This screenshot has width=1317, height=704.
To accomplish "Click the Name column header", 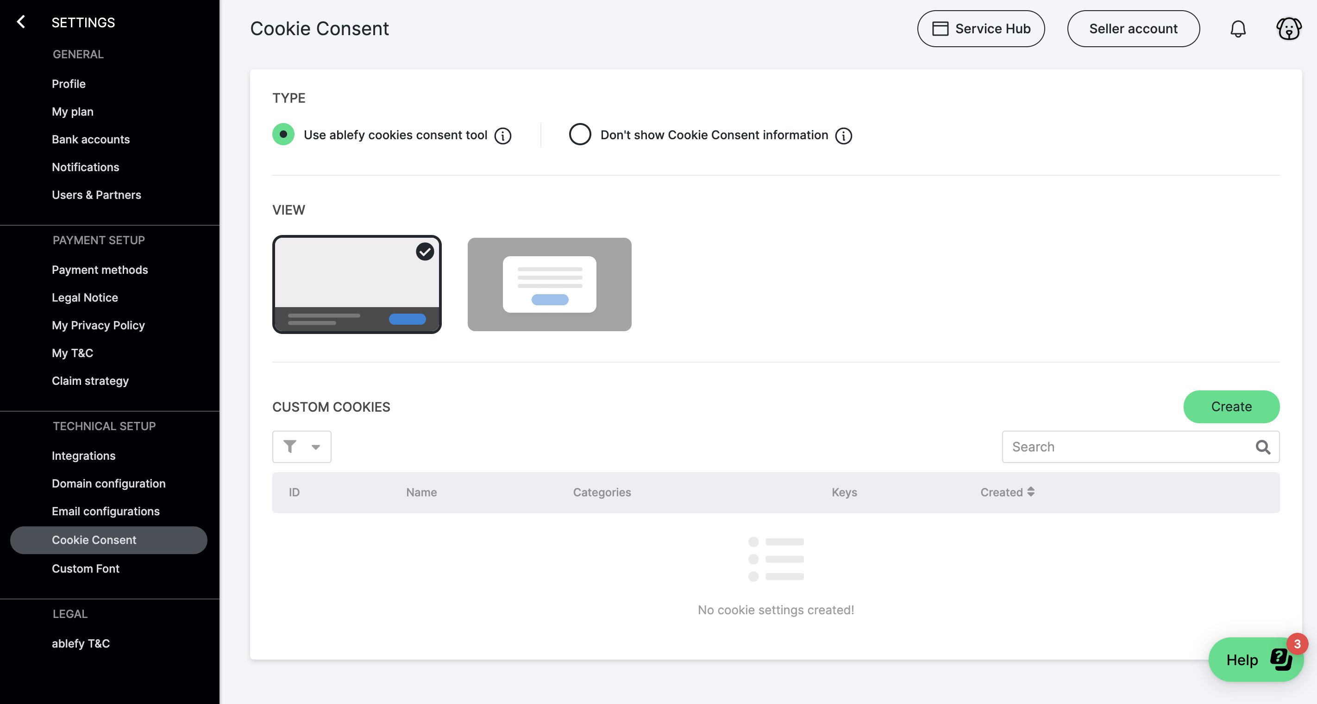I will click(421, 492).
